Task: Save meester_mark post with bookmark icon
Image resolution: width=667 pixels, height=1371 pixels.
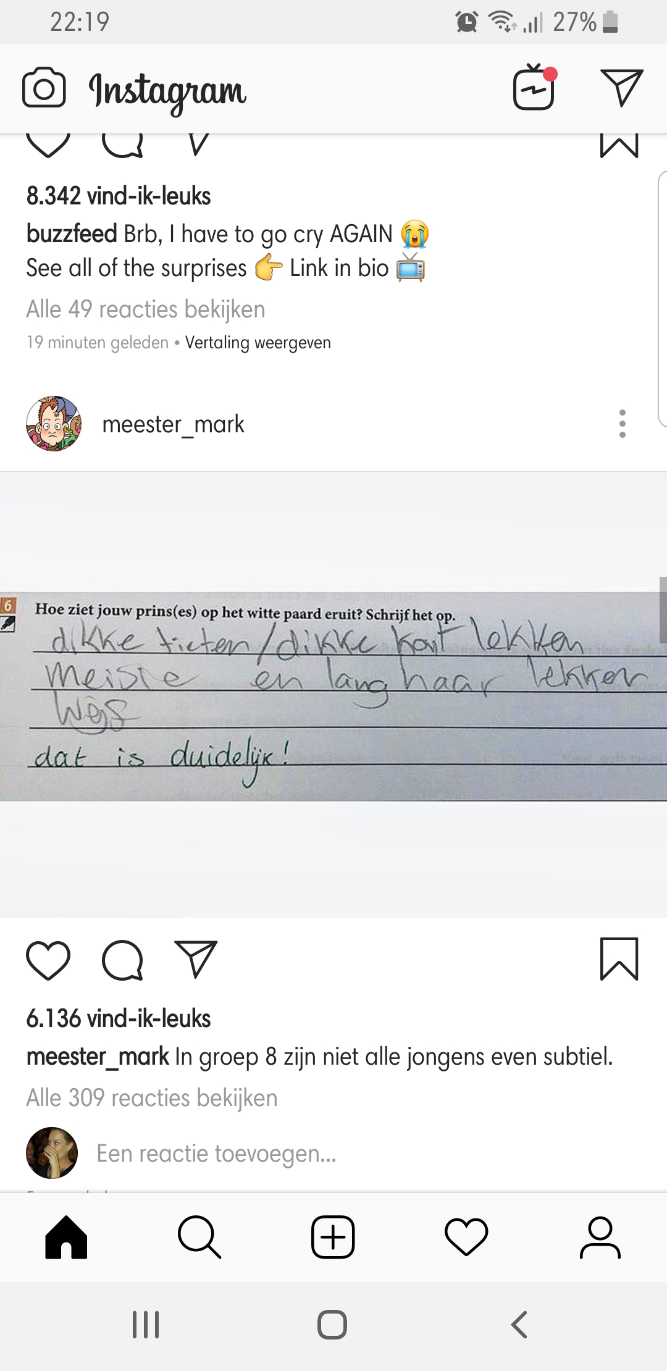Action: click(x=619, y=959)
